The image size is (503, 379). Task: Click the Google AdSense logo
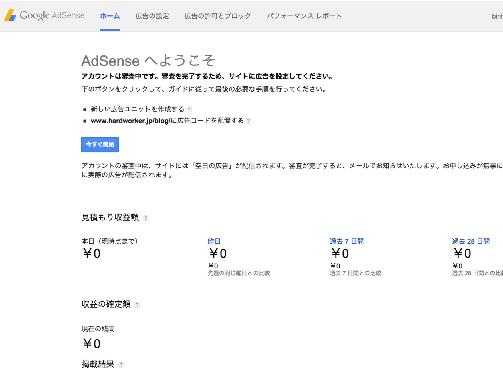pyautogui.click(x=44, y=15)
